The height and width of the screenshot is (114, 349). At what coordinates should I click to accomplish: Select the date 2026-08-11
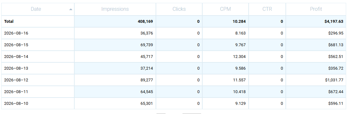click(16, 92)
